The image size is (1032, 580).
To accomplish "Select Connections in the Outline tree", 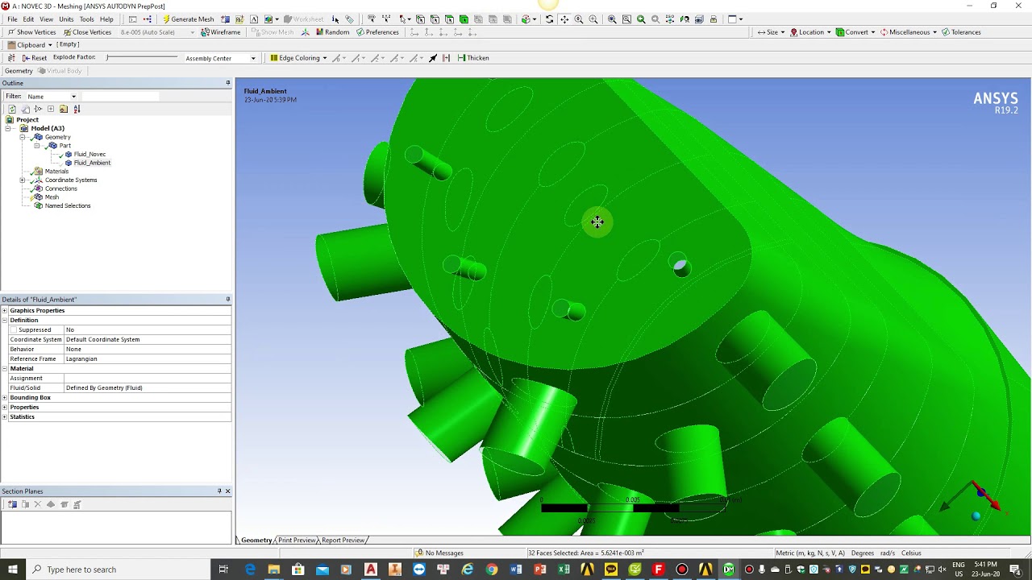I will (60, 188).
